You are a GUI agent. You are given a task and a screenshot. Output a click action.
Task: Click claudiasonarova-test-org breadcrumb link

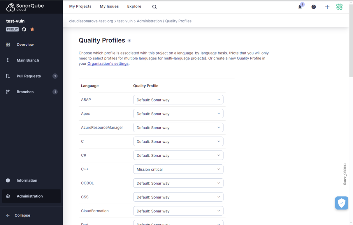tap(91, 21)
